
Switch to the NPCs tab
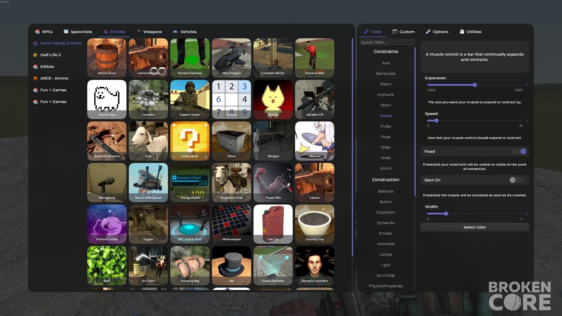(44, 32)
